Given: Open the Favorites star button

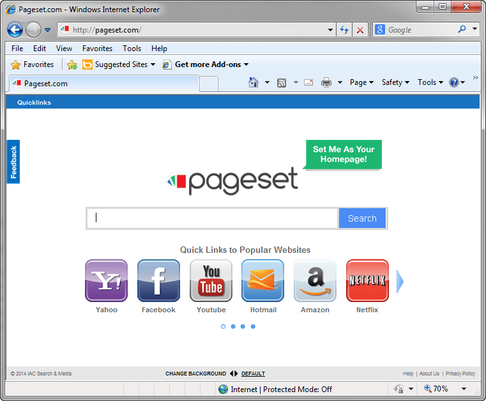Looking at the screenshot, I should (32, 64).
